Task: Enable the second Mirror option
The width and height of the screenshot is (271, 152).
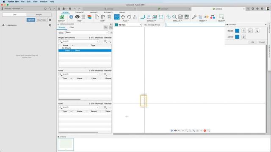Action: [244, 37]
